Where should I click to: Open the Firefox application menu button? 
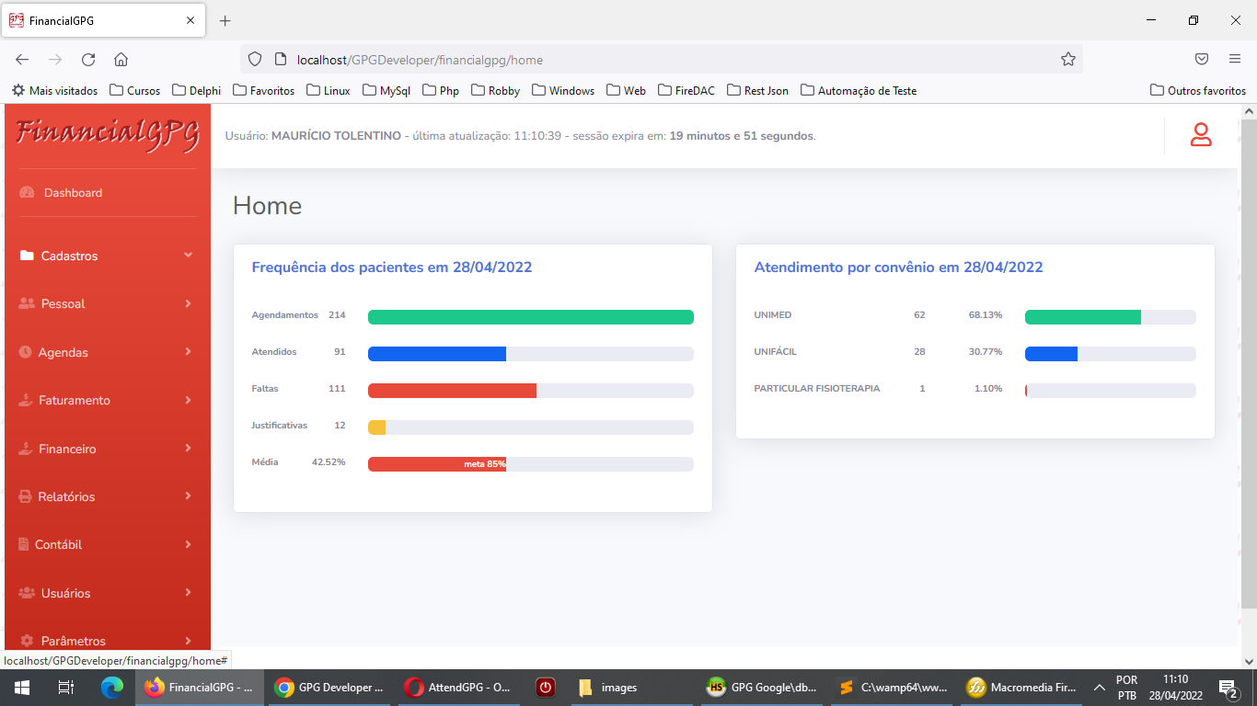[1234, 60]
